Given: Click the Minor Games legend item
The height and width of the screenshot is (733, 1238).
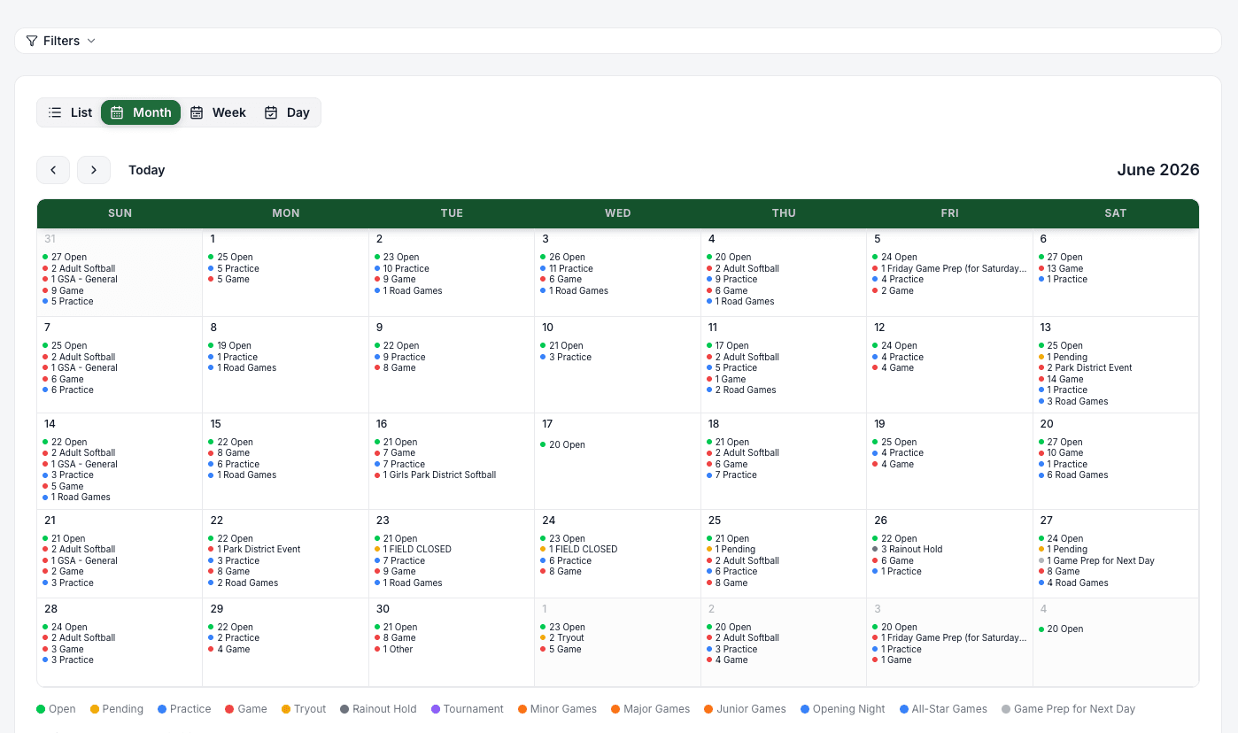Looking at the screenshot, I should (x=558, y=709).
